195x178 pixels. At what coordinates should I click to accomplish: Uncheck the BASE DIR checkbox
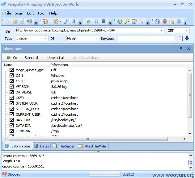pyautogui.click(x=11, y=120)
